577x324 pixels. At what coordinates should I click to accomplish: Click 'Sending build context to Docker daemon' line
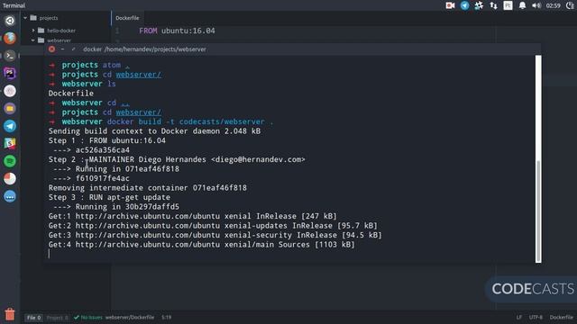(x=154, y=131)
